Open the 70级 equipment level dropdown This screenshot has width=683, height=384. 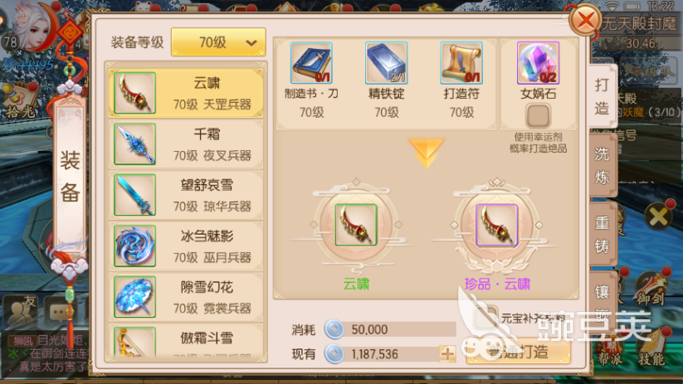coord(218,42)
